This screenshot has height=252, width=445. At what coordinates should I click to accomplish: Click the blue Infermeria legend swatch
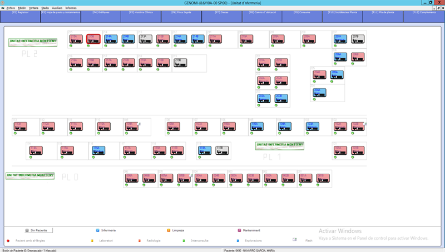[x=98, y=230]
